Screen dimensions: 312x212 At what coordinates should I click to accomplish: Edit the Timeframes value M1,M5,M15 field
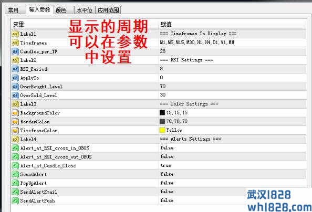[x=232, y=43]
